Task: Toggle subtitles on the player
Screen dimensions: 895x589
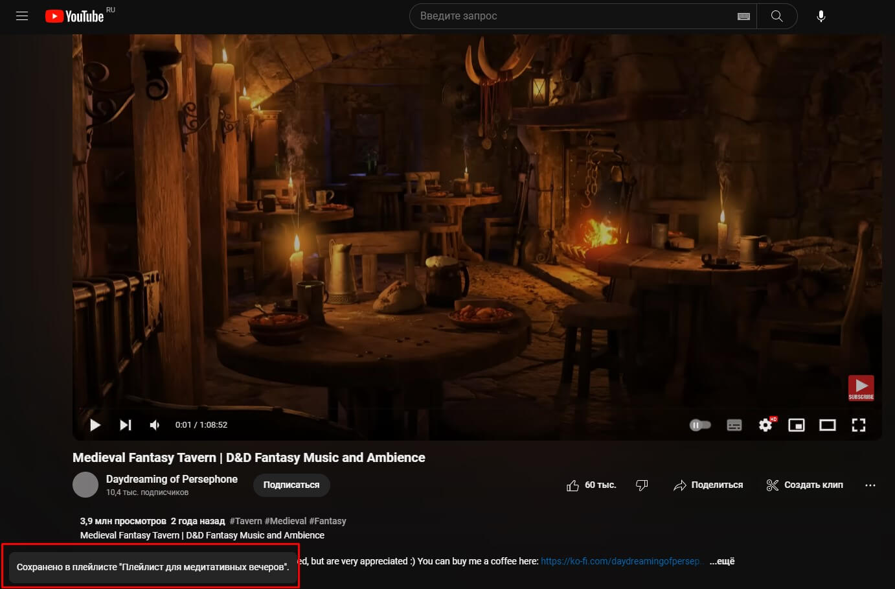Action: [734, 425]
